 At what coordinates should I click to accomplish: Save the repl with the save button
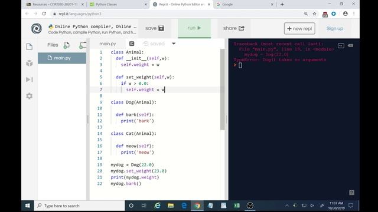pyautogui.click(x=155, y=28)
